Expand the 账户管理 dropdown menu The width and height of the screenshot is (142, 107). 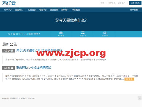(x=135, y=10)
